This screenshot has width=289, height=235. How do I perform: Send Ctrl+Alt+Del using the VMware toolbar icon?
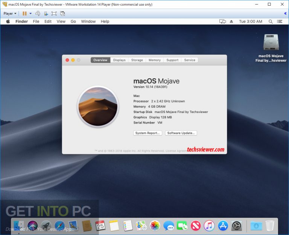(x=38, y=14)
